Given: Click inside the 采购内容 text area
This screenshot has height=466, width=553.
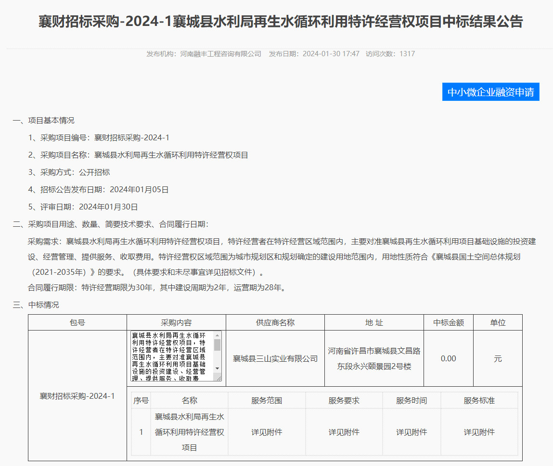Looking at the screenshot, I should pyautogui.click(x=173, y=356).
